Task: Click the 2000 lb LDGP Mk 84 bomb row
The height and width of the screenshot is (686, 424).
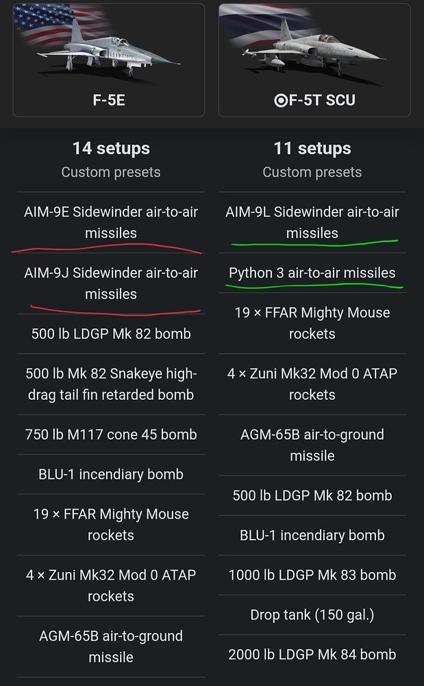Action: click(x=312, y=654)
